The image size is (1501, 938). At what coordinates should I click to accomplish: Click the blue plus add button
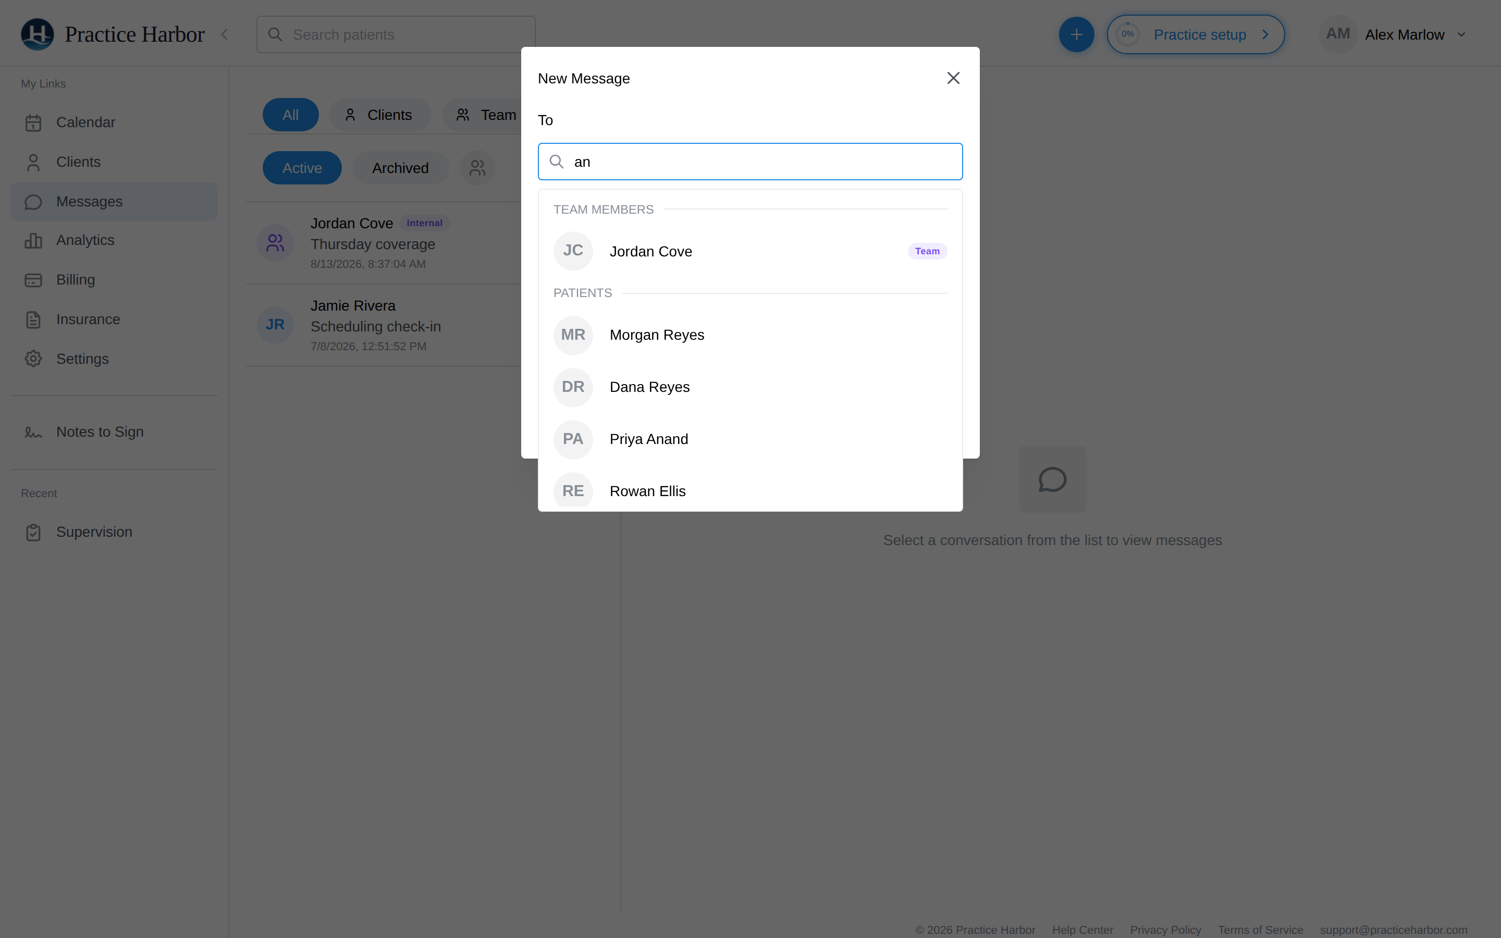[x=1076, y=35]
